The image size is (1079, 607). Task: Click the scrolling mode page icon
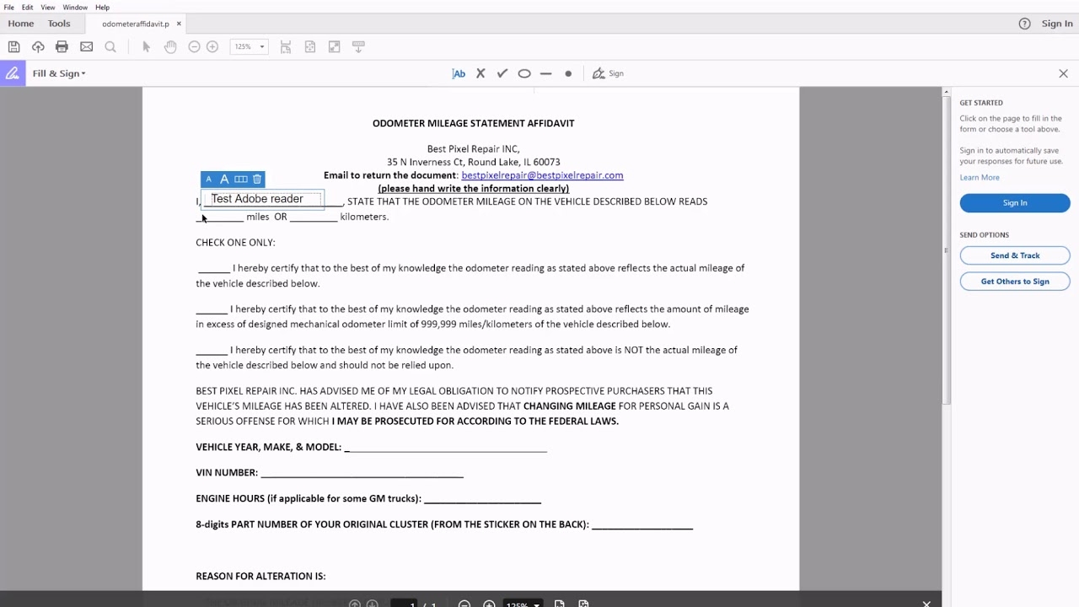pos(286,46)
